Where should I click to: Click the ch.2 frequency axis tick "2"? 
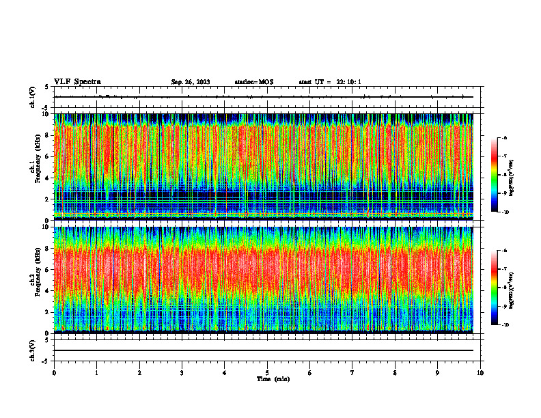coord(48,312)
